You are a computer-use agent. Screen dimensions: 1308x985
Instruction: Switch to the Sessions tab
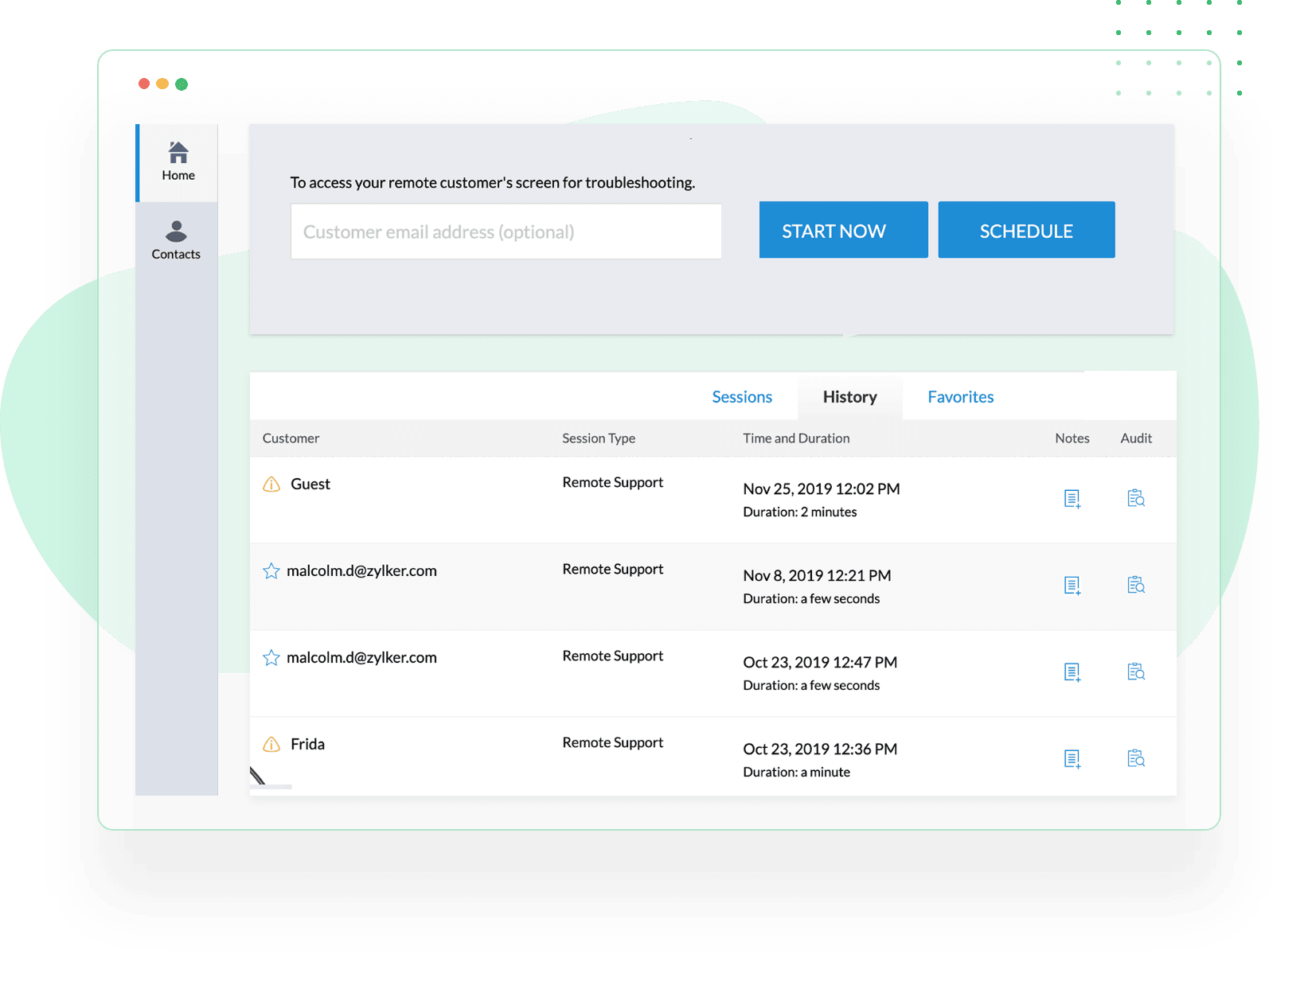741,397
